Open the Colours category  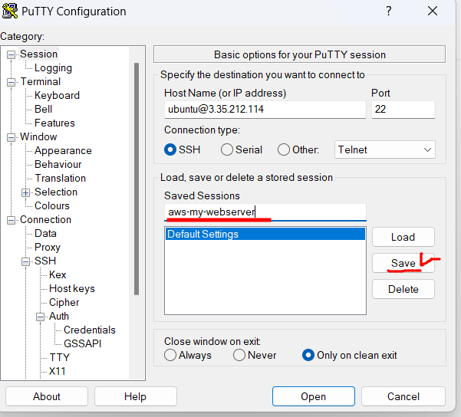(52, 206)
